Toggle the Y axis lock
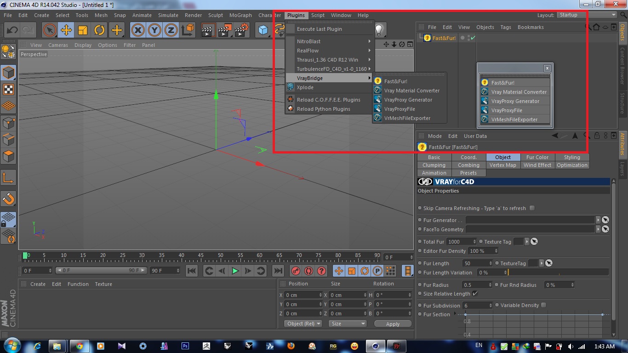628x353 pixels. coord(154,30)
